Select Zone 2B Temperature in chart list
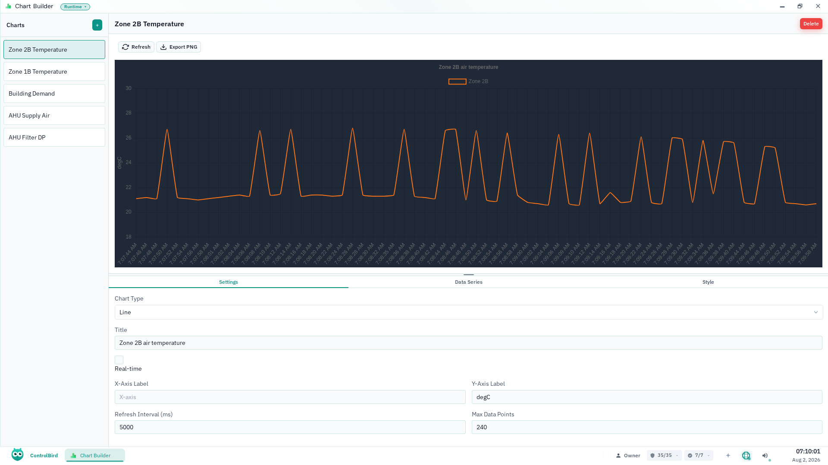828x465 pixels. point(54,50)
